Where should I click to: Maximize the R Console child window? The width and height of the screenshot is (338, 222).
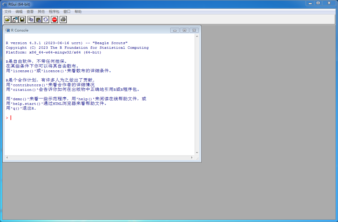tap(185, 30)
